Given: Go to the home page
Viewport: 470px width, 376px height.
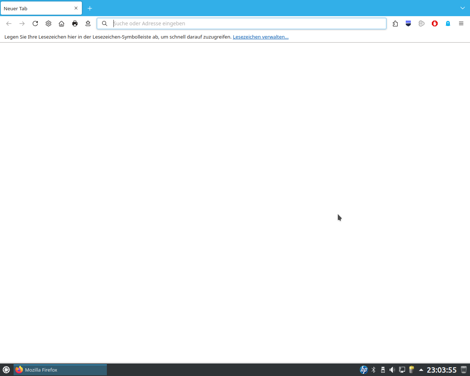Looking at the screenshot, I should (62, 23).
